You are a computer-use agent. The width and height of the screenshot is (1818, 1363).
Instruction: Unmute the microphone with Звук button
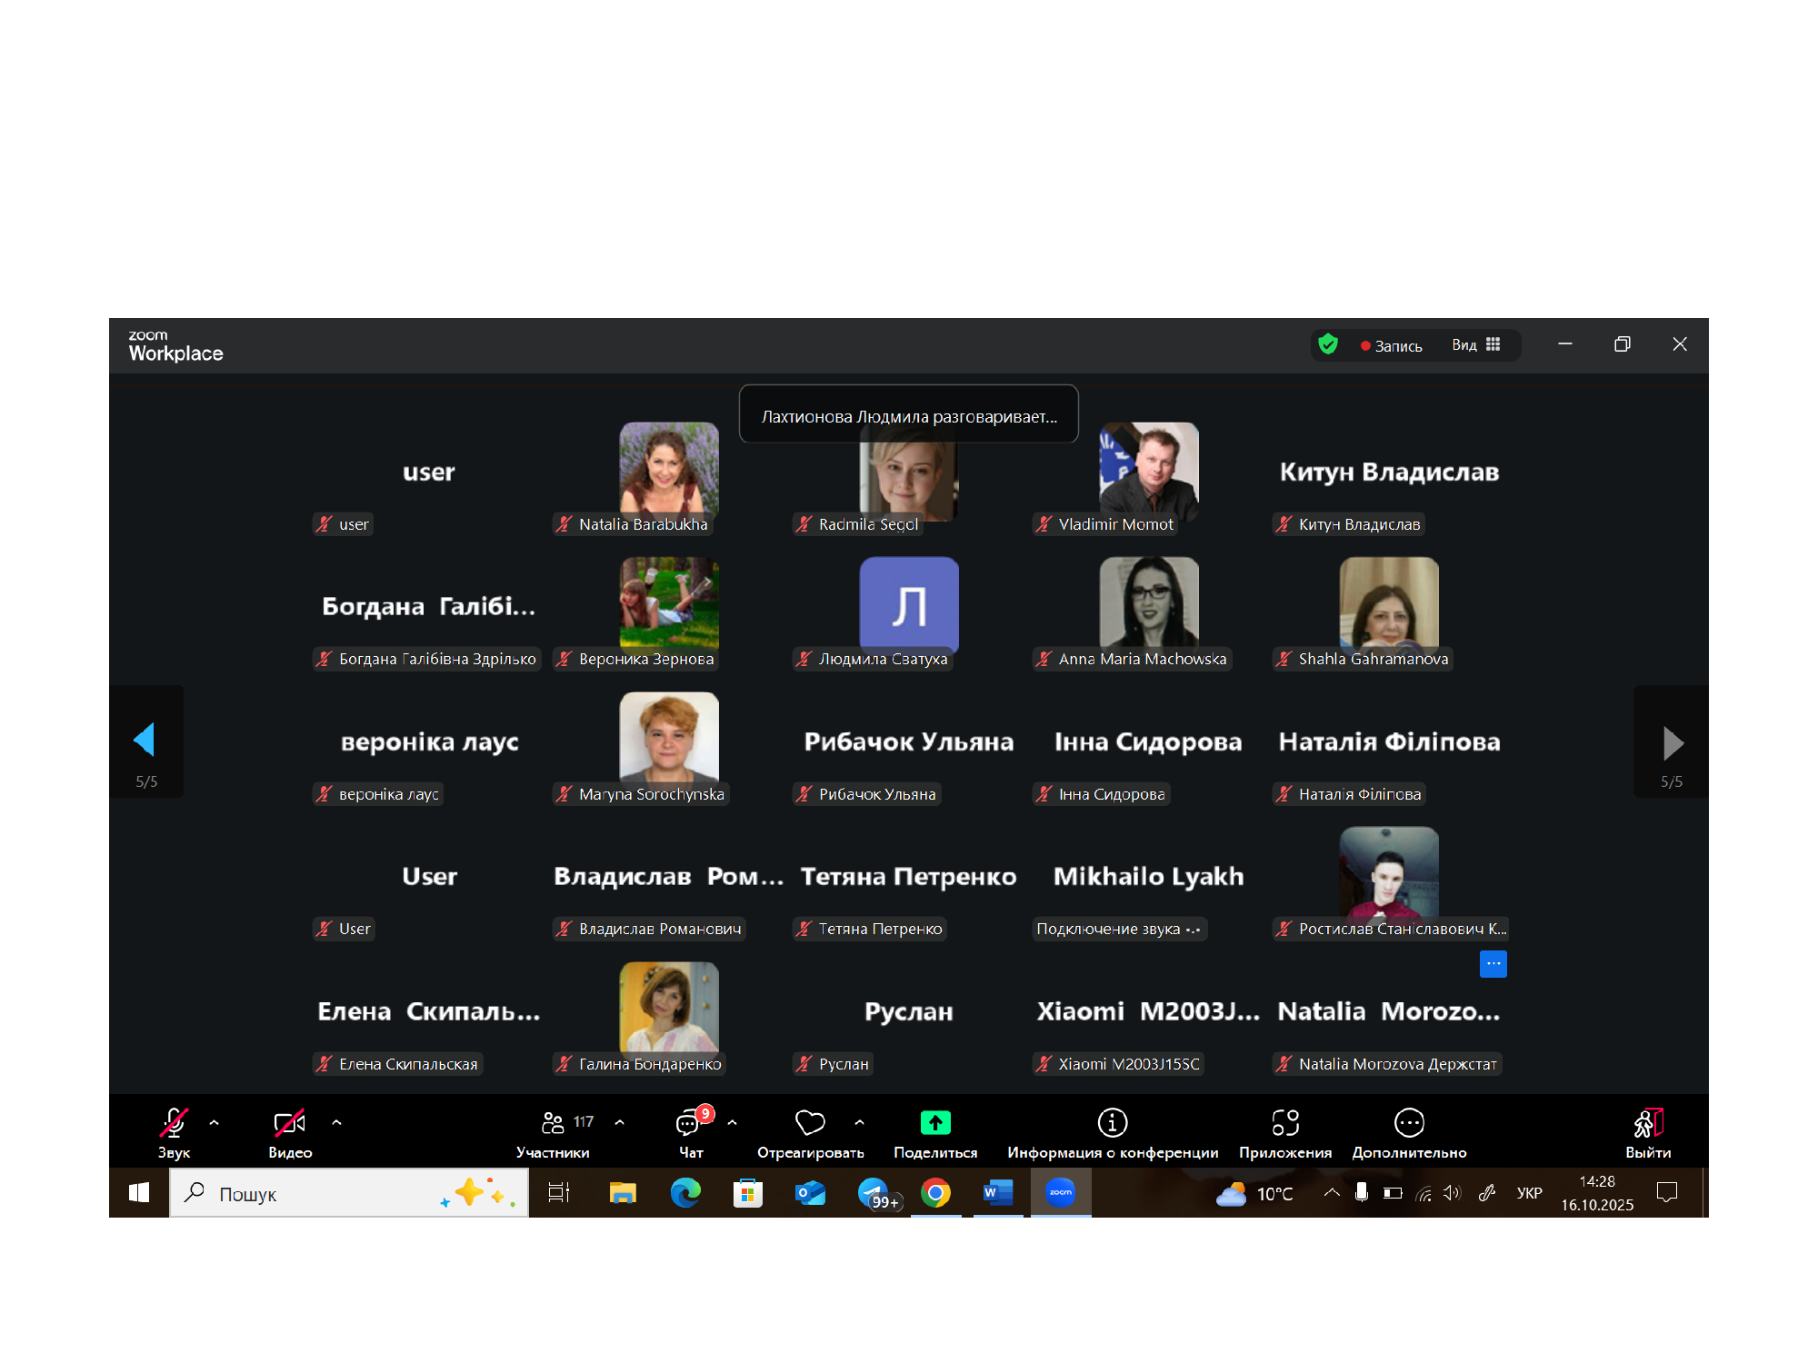coord(174,1123)
